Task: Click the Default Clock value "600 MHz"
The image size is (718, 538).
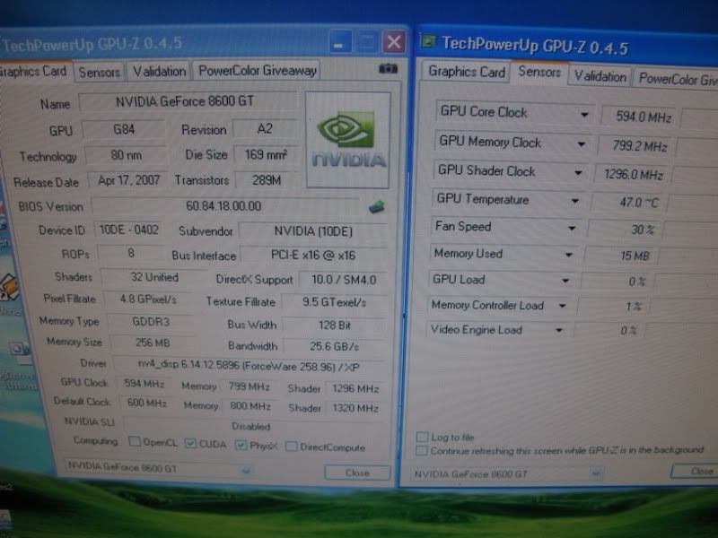Action: [146, 403]
